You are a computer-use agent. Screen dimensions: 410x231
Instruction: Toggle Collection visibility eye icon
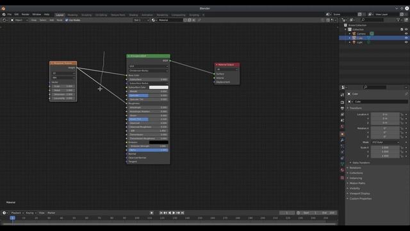406,30
